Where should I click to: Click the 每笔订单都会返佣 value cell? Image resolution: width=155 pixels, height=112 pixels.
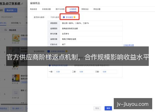click(x=91, y=39)
